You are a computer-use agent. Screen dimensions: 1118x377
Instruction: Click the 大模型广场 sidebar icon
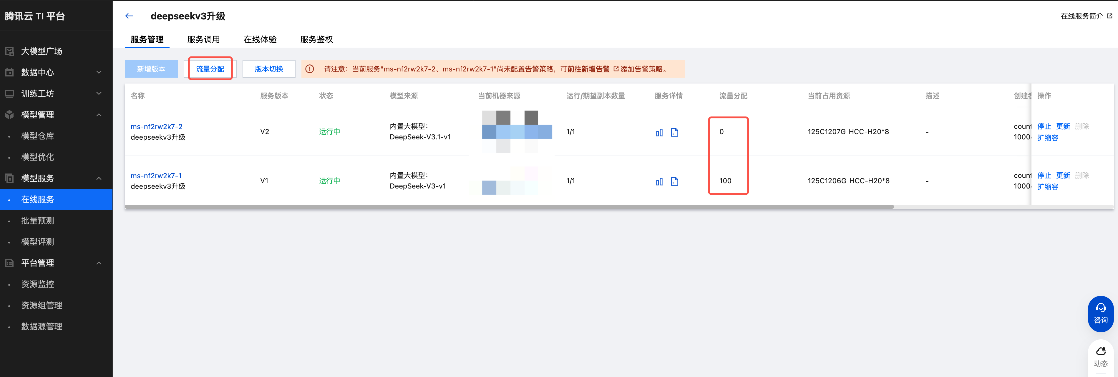(x=9, y=51)
